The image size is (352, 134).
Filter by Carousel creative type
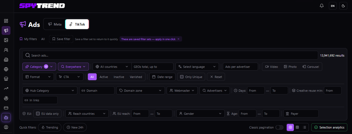pos(311,67)
